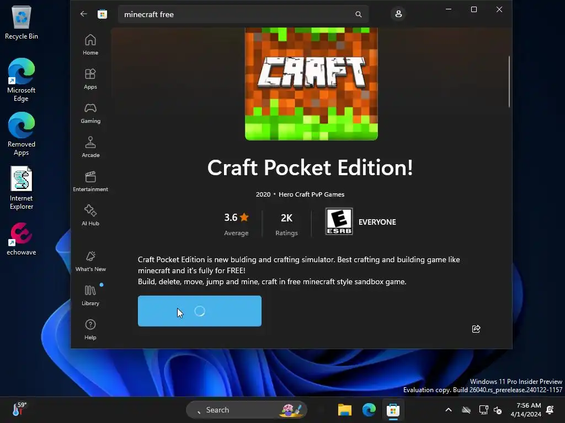Viewport: 565px width, 423px height.
Task: Open Removed Apps desktop shortcut
Action: pos(22,134)
